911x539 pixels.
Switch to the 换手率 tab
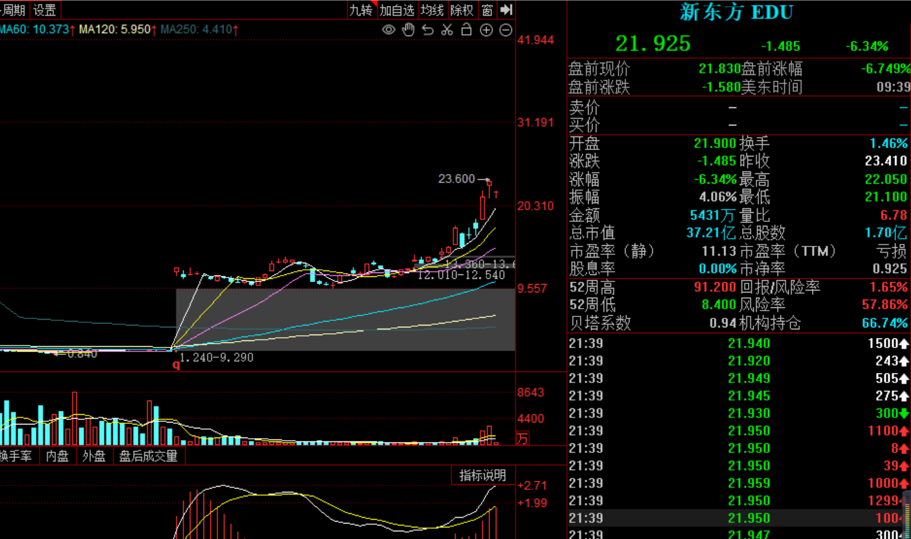tap(16, 456)
